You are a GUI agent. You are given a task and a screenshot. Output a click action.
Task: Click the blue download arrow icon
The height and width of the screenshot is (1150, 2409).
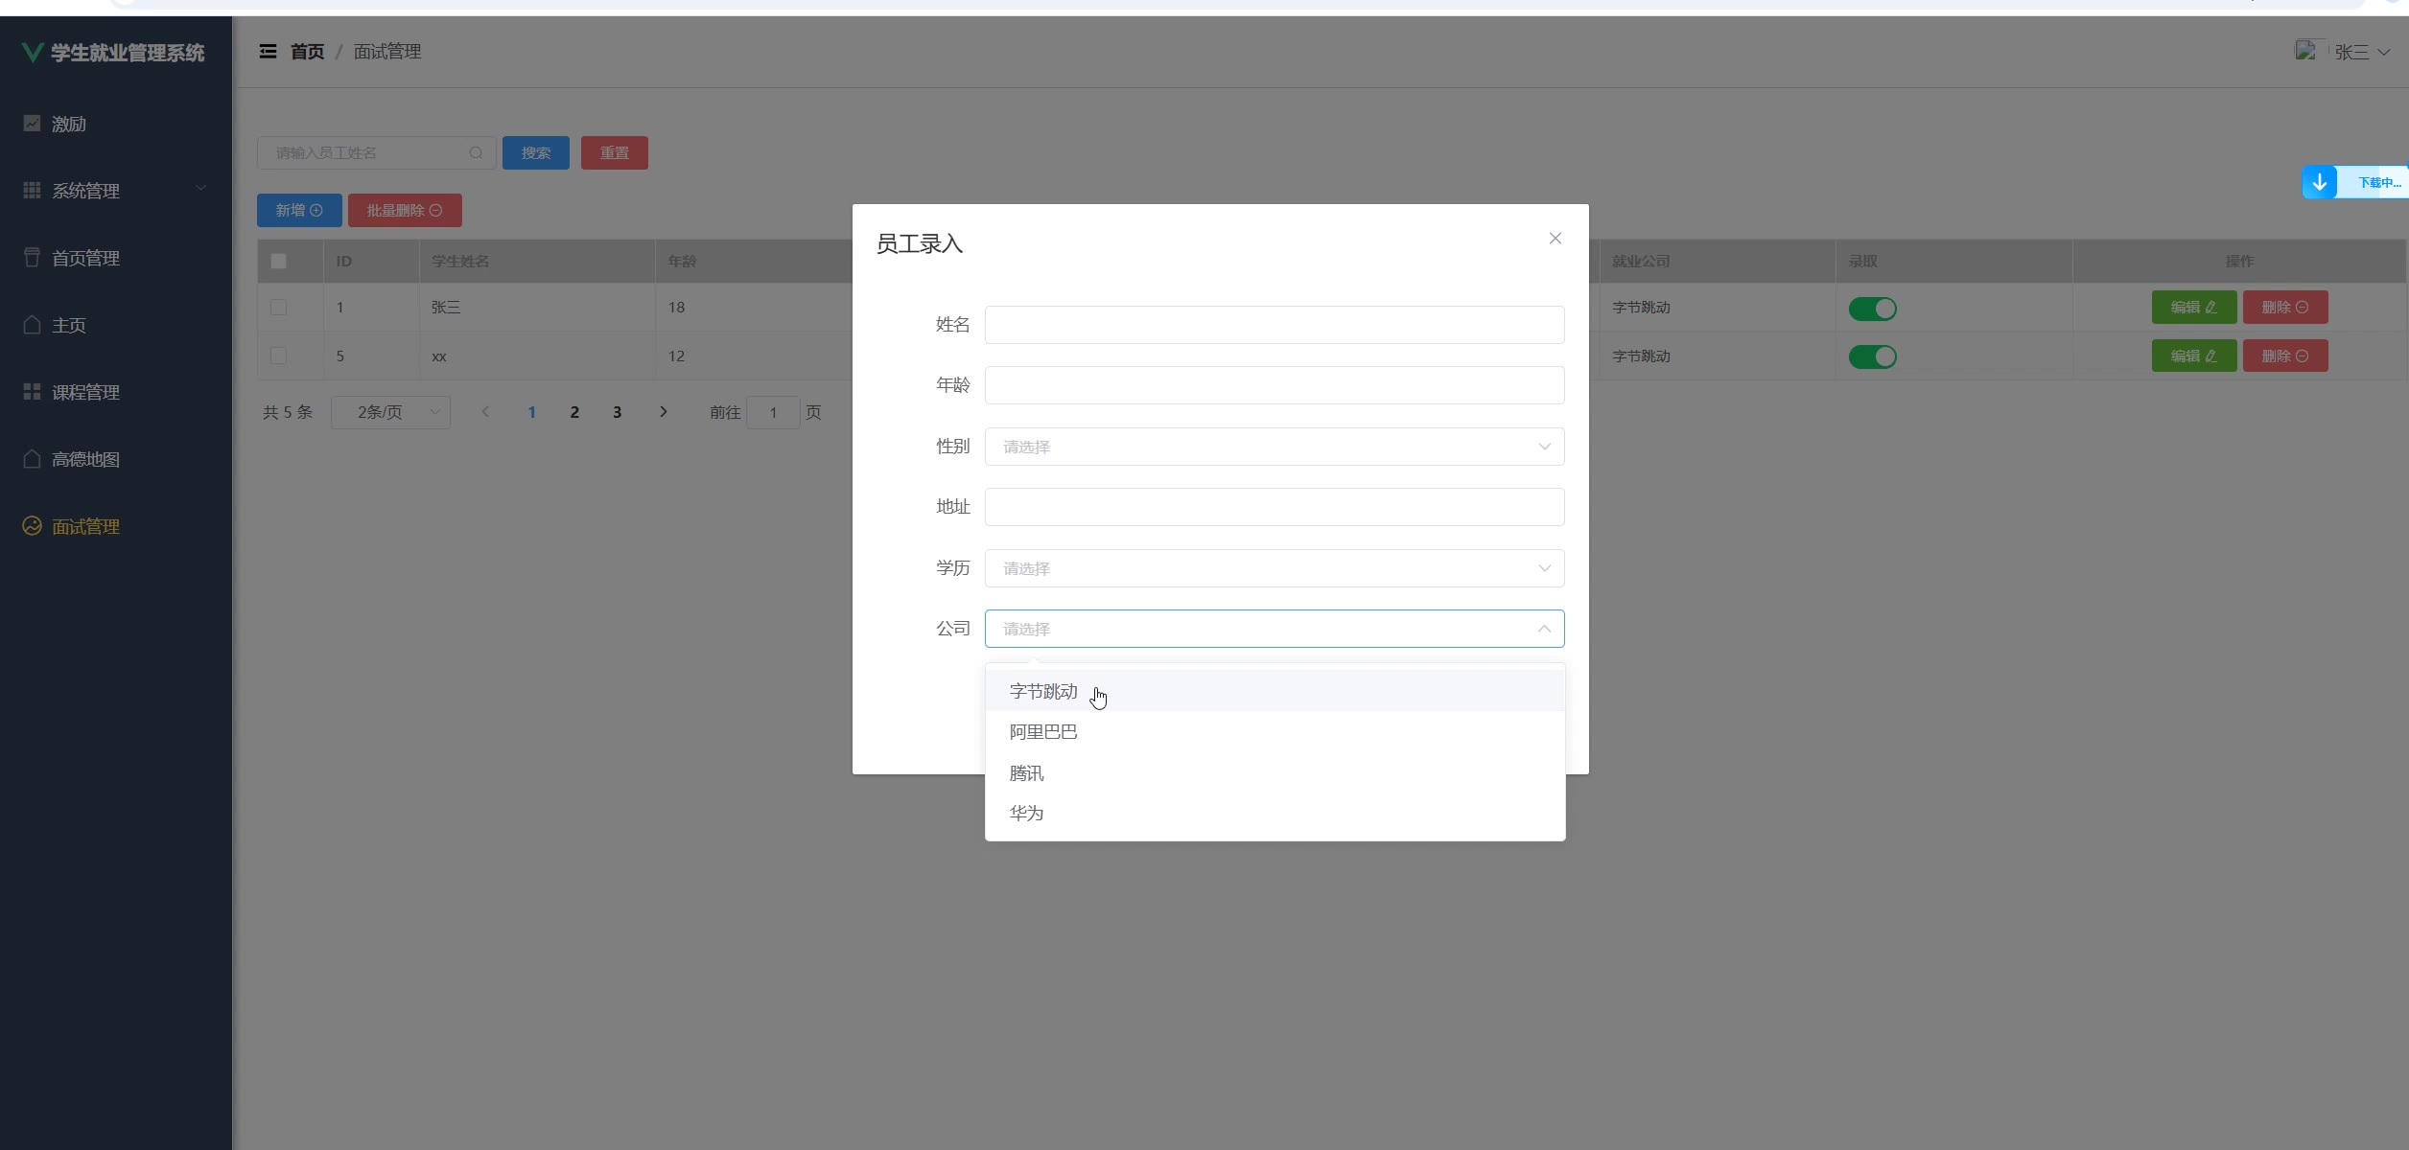(2319, 182)
